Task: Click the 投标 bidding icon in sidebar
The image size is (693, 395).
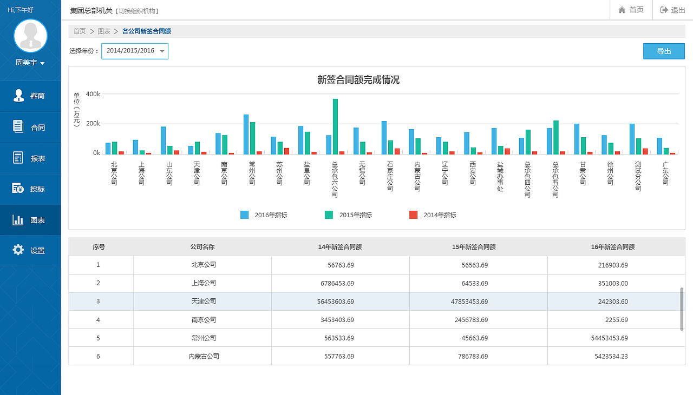Action: (x=18, y=189)
